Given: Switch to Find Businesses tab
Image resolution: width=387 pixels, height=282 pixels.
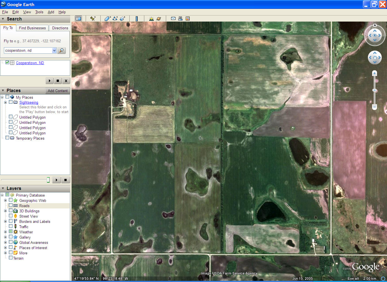Looking at the screenshot, I should click(x=32, y=28).
